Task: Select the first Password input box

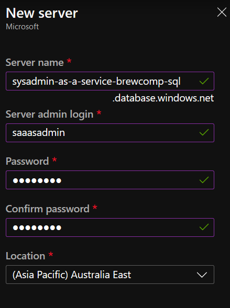Action: [110, 180]
